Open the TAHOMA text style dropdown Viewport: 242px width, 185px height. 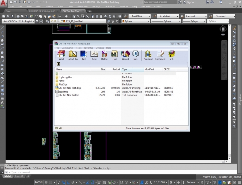coord(140,16)
